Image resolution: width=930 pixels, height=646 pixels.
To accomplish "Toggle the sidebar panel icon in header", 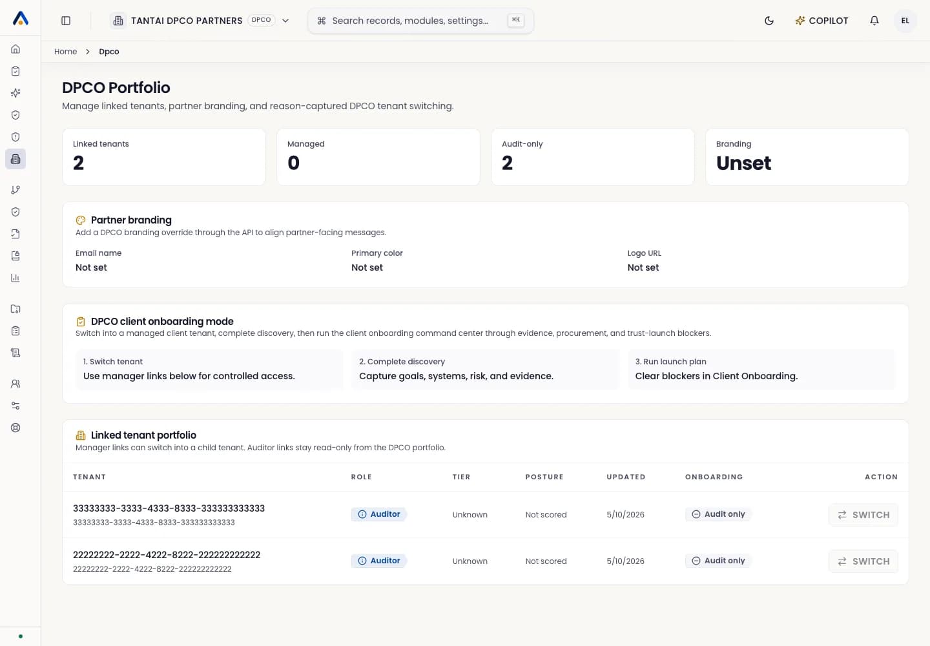I will point(66,21).
